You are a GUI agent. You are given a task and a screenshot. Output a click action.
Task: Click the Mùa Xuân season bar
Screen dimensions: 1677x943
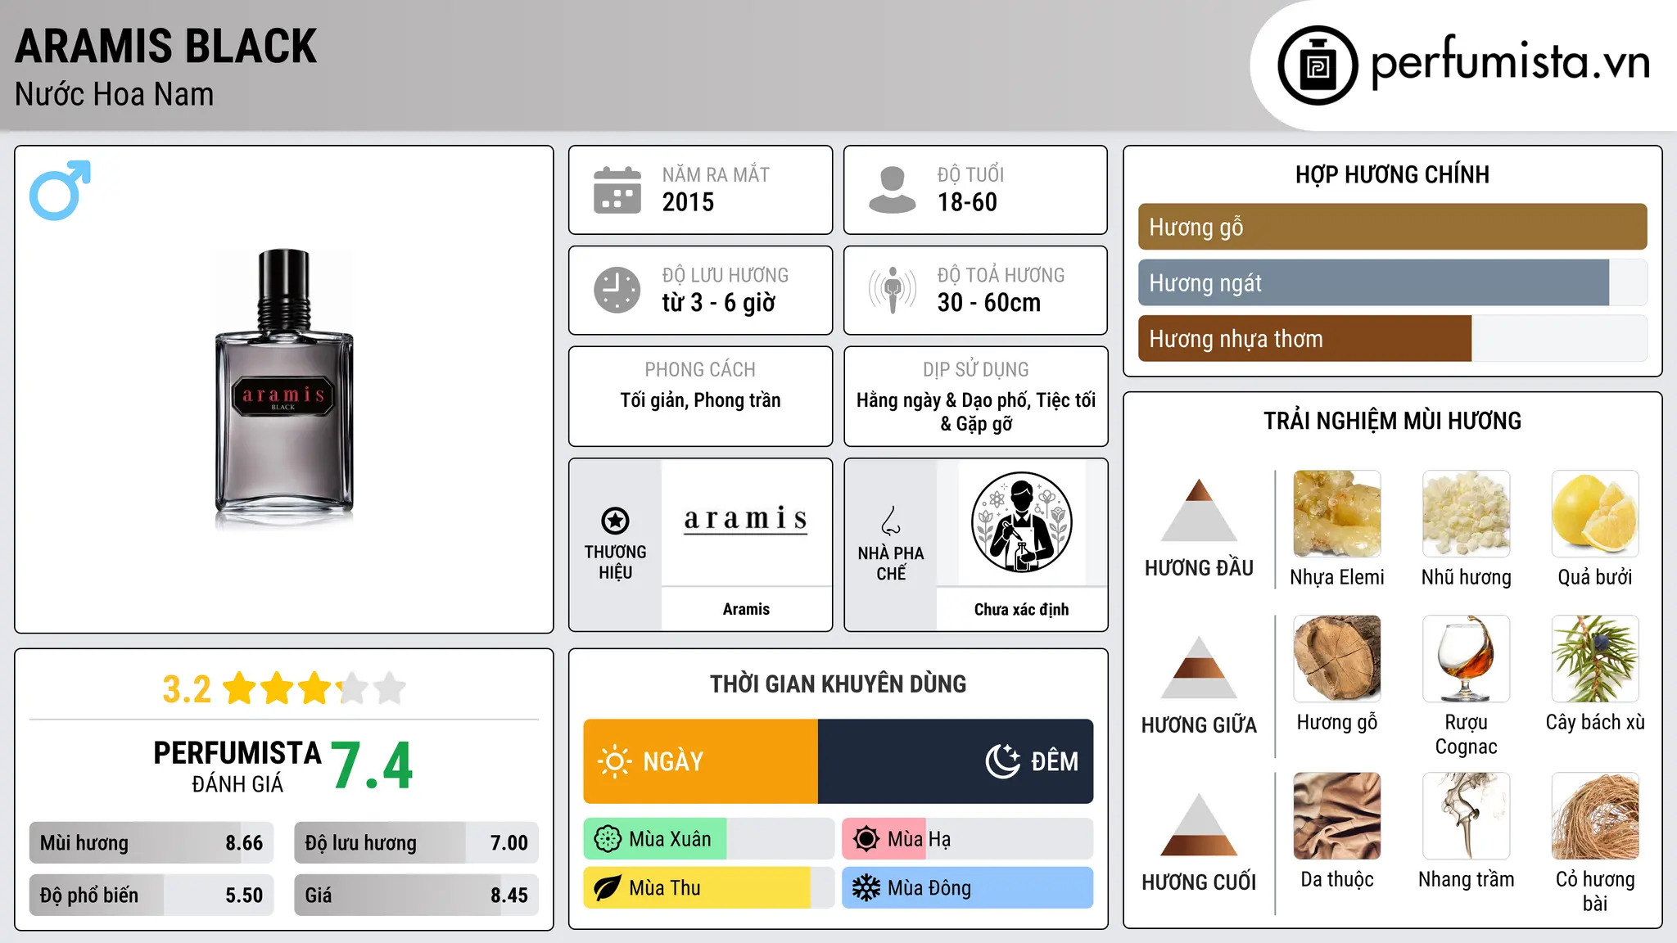708,839
